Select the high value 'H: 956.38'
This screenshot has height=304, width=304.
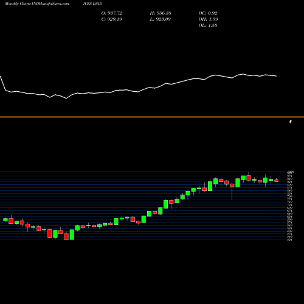pyautogui.click(x=161, y=13)
